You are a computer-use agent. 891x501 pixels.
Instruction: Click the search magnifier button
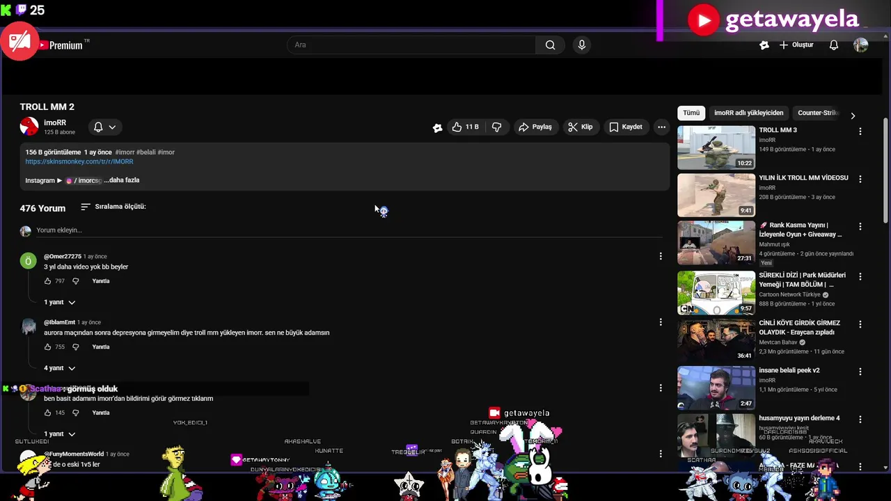tap(550, 45)
